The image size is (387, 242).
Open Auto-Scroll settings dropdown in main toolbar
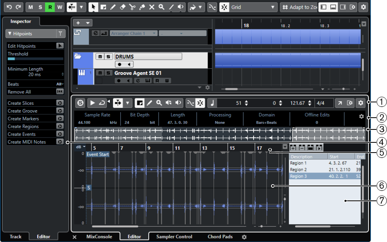[x=82, y=7]
